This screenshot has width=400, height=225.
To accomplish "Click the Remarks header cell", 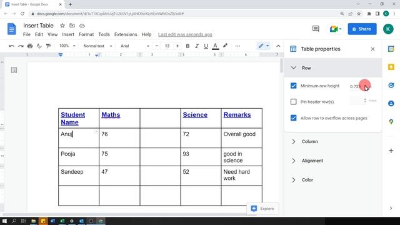I will 241,118.
